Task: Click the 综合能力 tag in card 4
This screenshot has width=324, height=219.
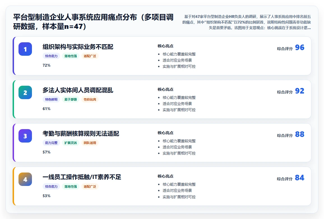Action: 51,187
